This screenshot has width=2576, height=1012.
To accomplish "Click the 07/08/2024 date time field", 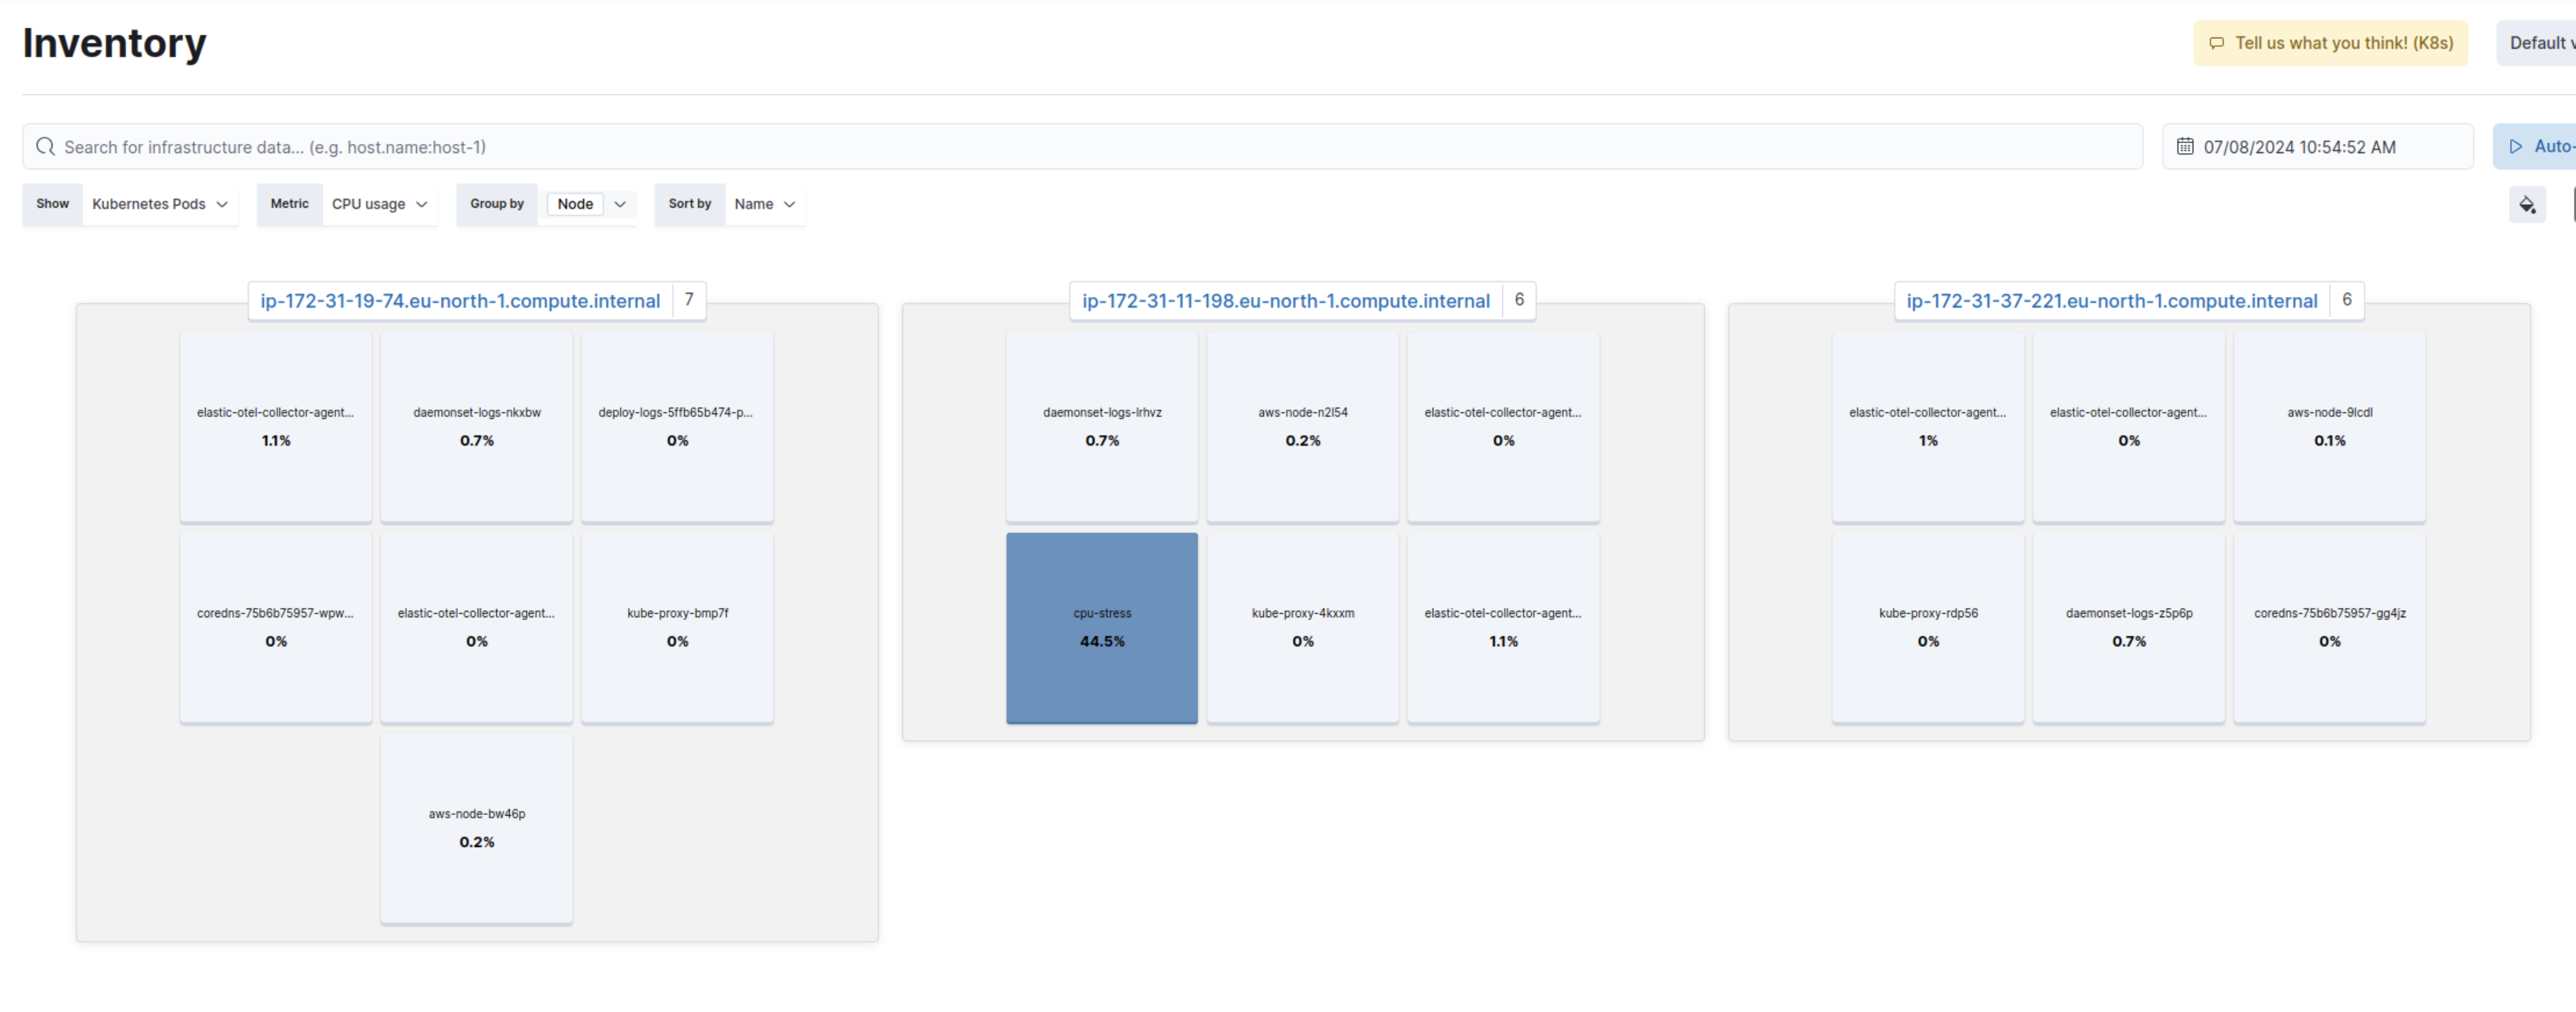I will [2299, 147].
